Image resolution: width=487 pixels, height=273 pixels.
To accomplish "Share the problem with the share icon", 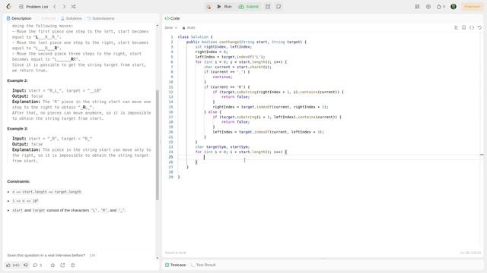I will (62, 265).
